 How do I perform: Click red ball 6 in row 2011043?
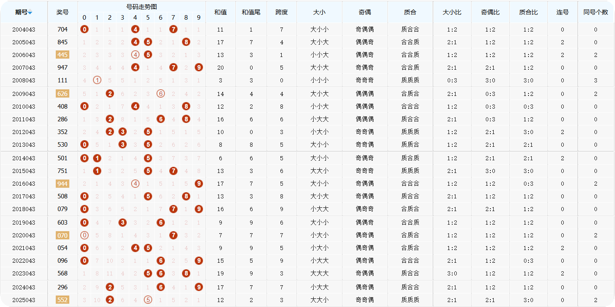[x=161, y=119]
